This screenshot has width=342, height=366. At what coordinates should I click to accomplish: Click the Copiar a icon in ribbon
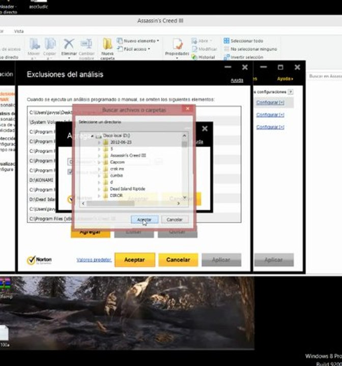(x=49, y=44)
